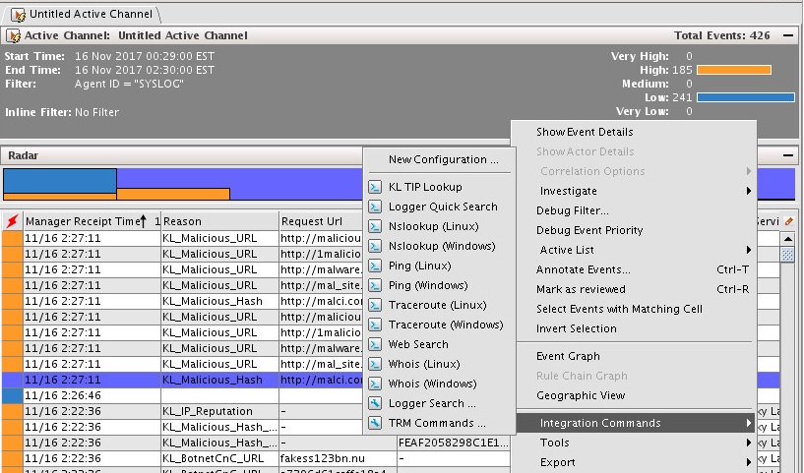Click the Nslookup (Linux) terminal icon

(x=375, y=226)
